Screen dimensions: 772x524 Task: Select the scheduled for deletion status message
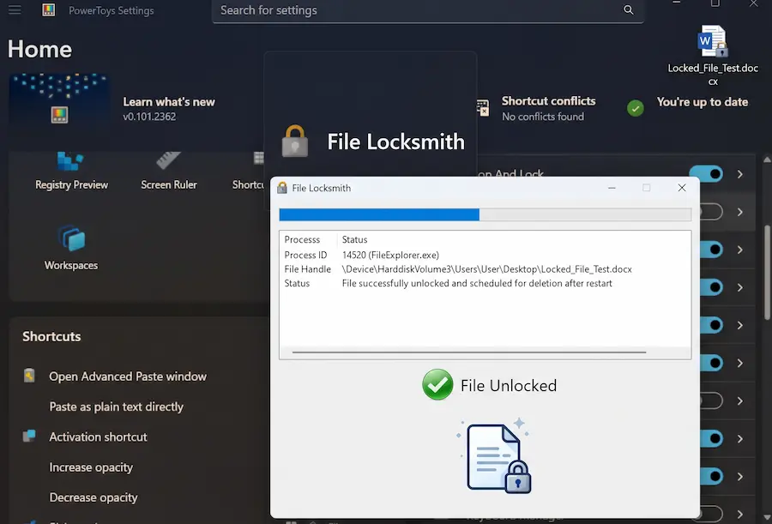click(477, 284)
